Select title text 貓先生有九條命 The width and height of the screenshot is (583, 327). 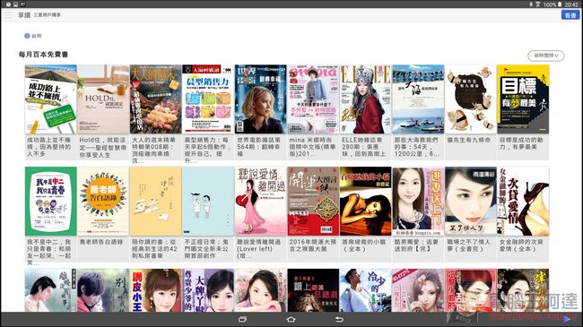click(468, 140)
